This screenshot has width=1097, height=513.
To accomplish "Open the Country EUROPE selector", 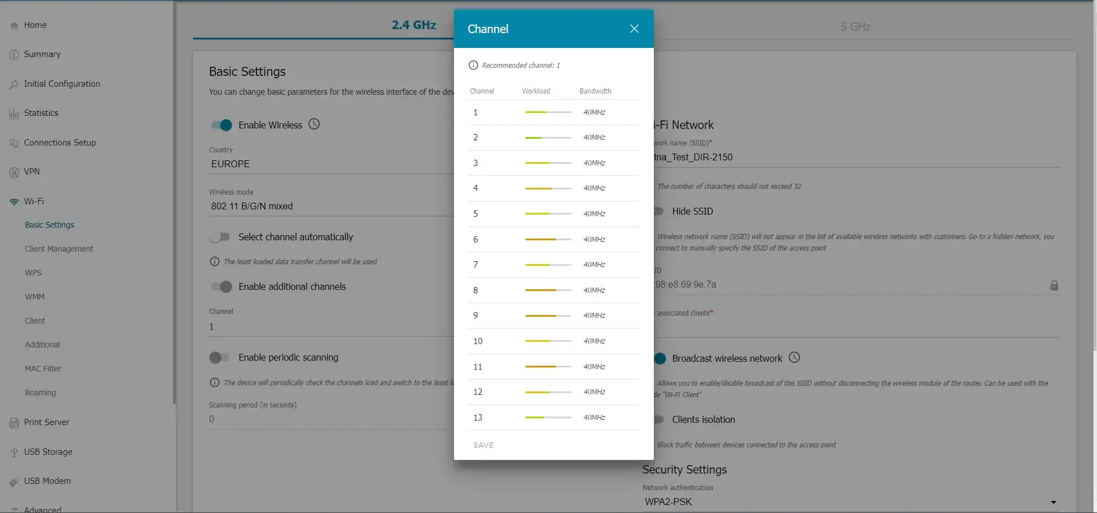I will (x=331, y=164).
